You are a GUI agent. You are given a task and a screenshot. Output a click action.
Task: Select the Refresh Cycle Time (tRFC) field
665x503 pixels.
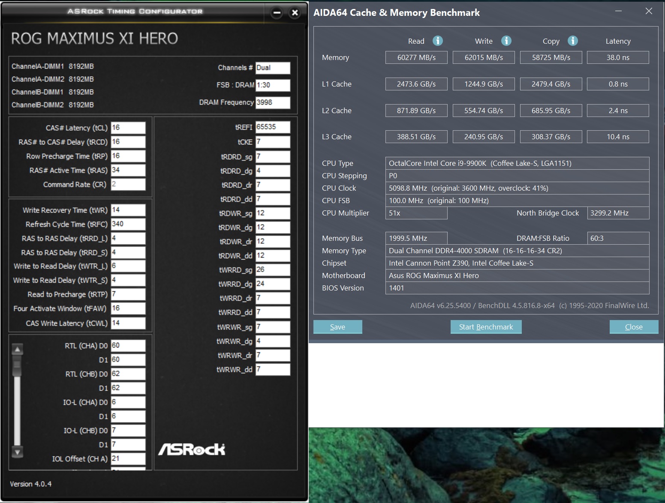coord(128,224)
